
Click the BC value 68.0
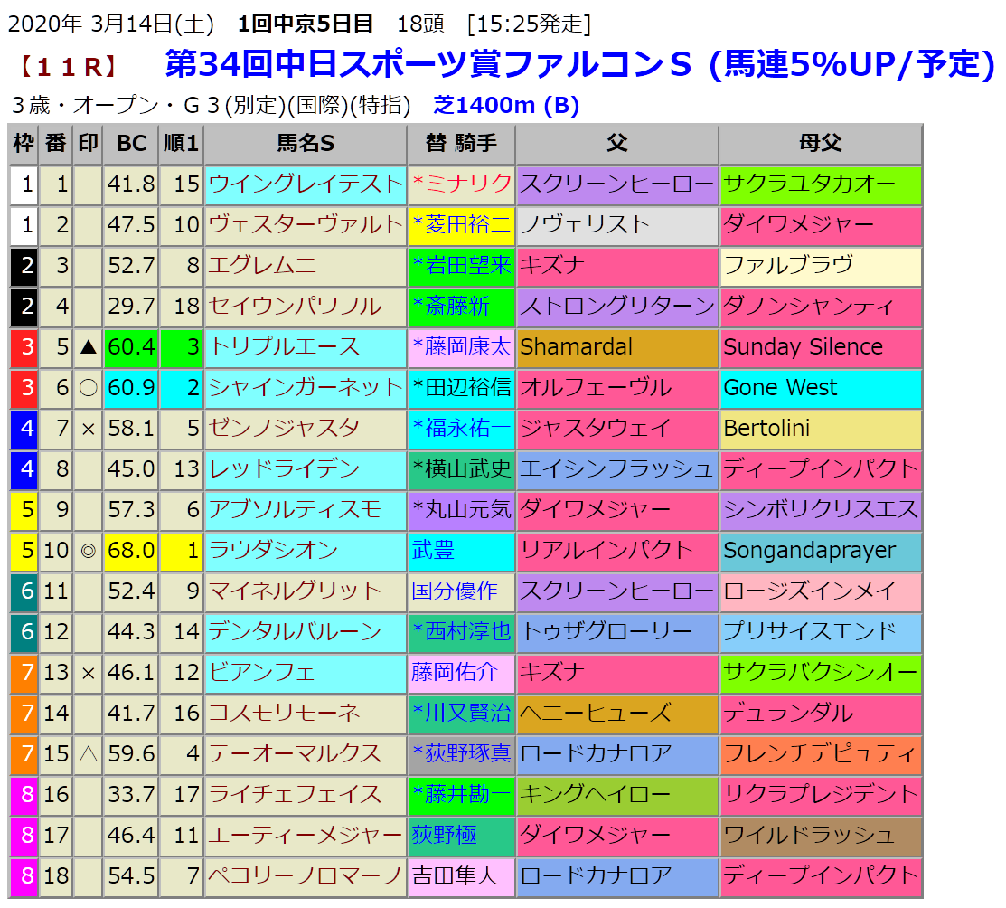pyautogui.click(x=131, y=550)
